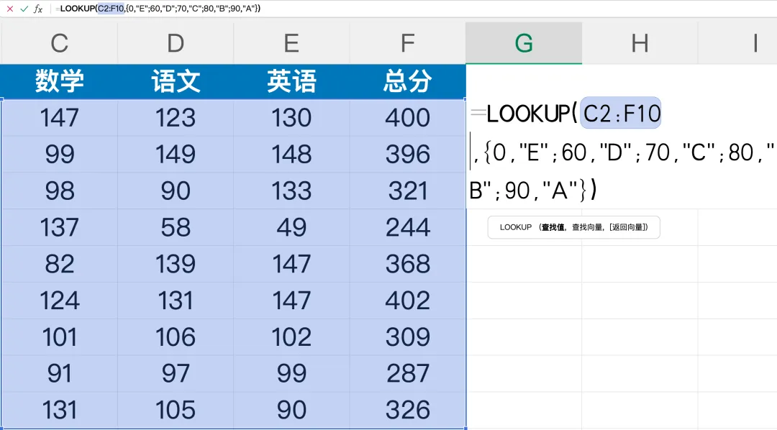Select column G header
Viewport: 777px width, 430px height.
(524, 43)
